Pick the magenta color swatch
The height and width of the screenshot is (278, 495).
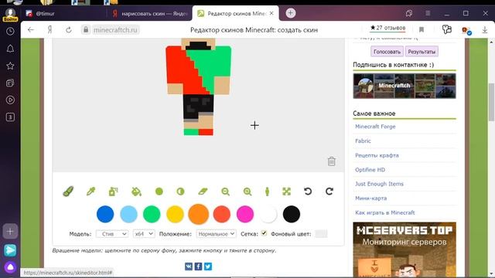coord(245,214)
